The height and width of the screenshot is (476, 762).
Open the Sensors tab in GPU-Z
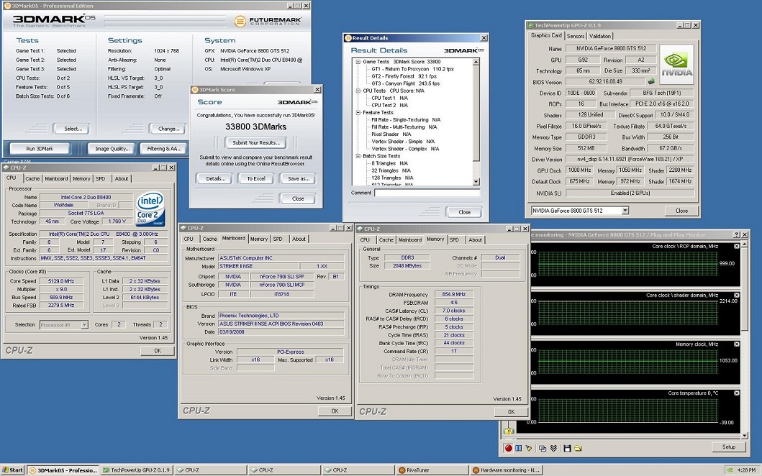click(576, 36)
